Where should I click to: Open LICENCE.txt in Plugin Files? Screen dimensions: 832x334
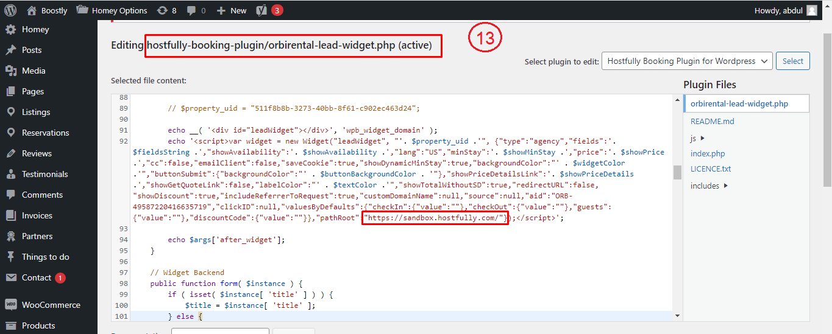tap(710, 169)
